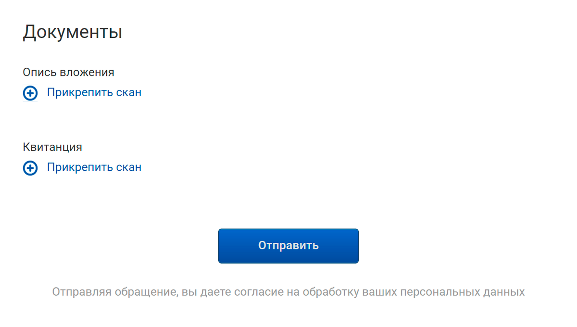Submit the request with the blue button

tap(288, 246)
